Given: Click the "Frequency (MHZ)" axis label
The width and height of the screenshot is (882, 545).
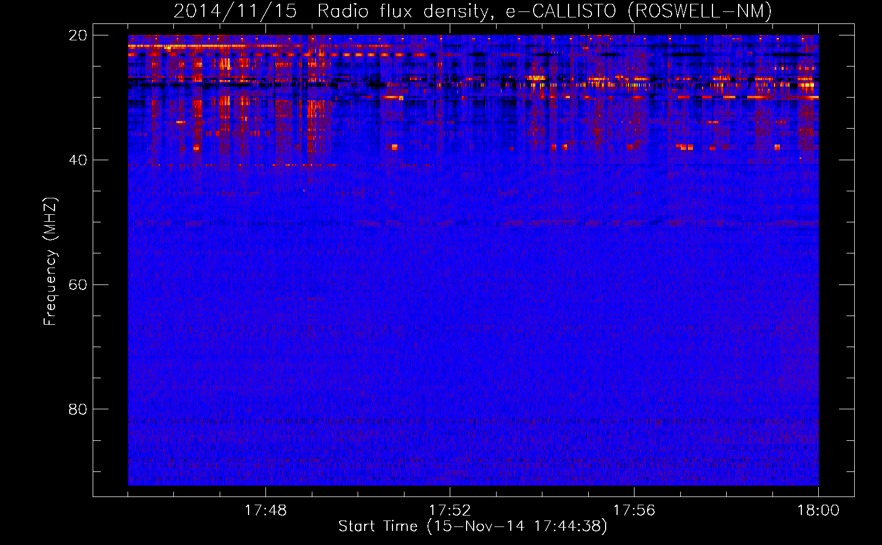Looking at the screenshot, I should point(50,262).
